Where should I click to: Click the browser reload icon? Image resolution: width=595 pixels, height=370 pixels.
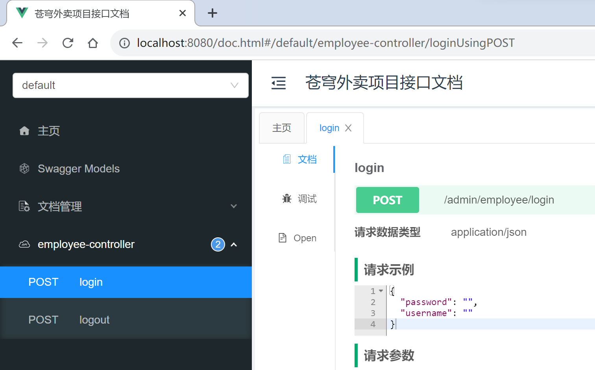(68, 43)
